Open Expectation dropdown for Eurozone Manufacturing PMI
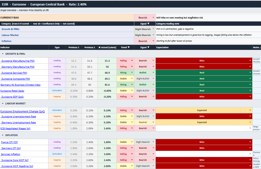261x169 pixels. (x=250, y=61)
